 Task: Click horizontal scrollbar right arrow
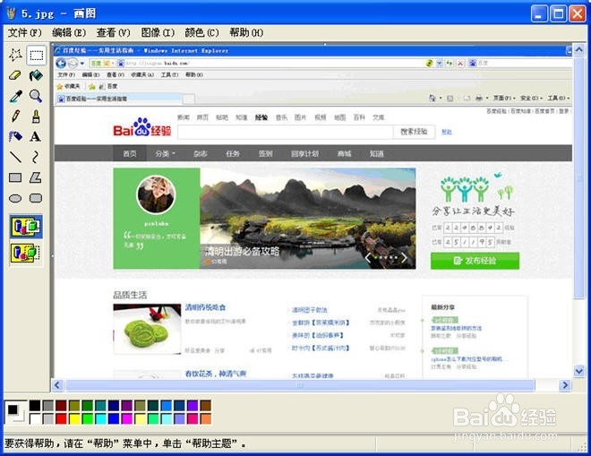point(565,385)
